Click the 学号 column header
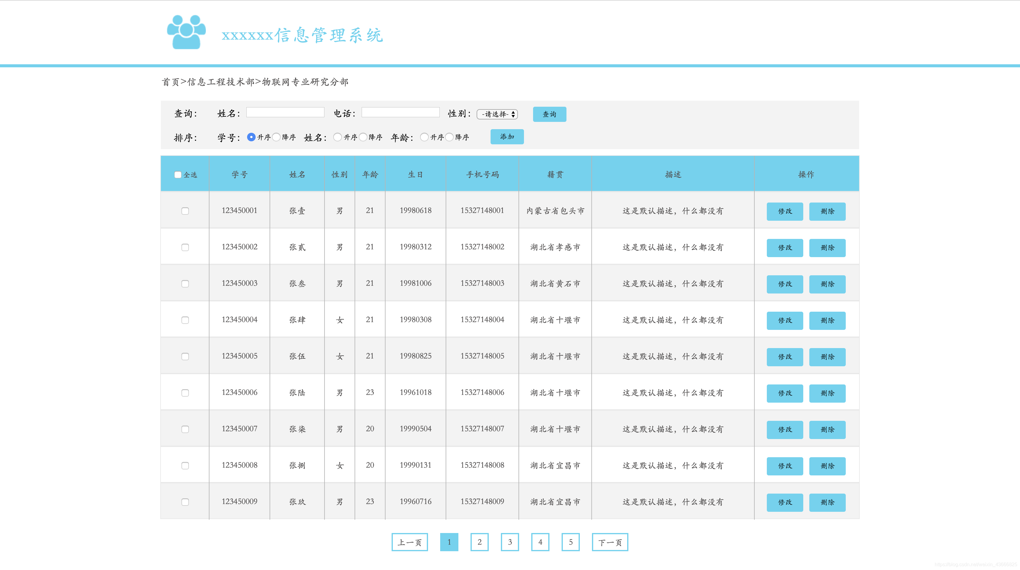Viewport: 1020px width, 570px height. coord(240,174)
